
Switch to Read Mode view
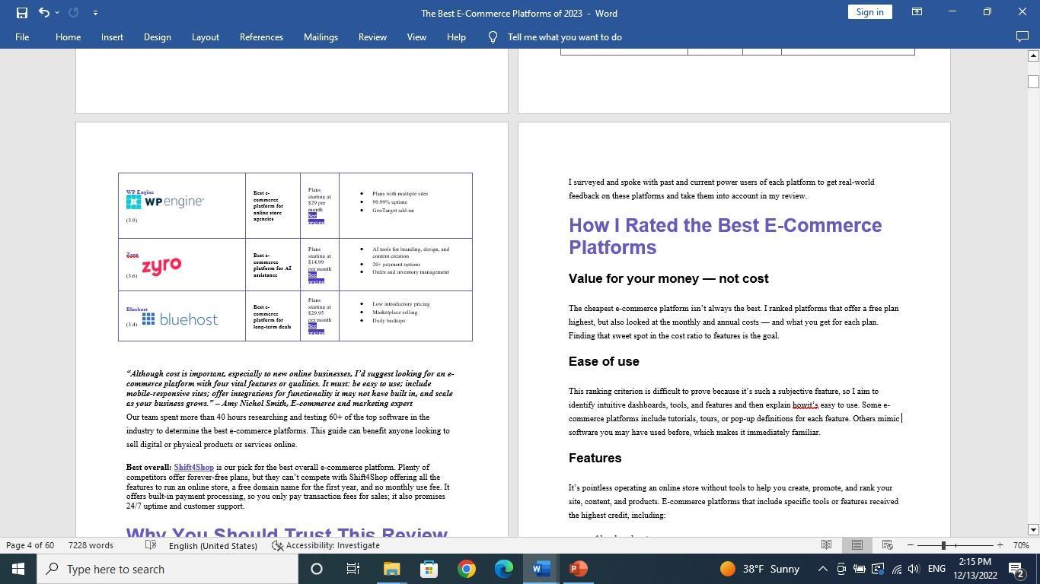coord(826,545)
